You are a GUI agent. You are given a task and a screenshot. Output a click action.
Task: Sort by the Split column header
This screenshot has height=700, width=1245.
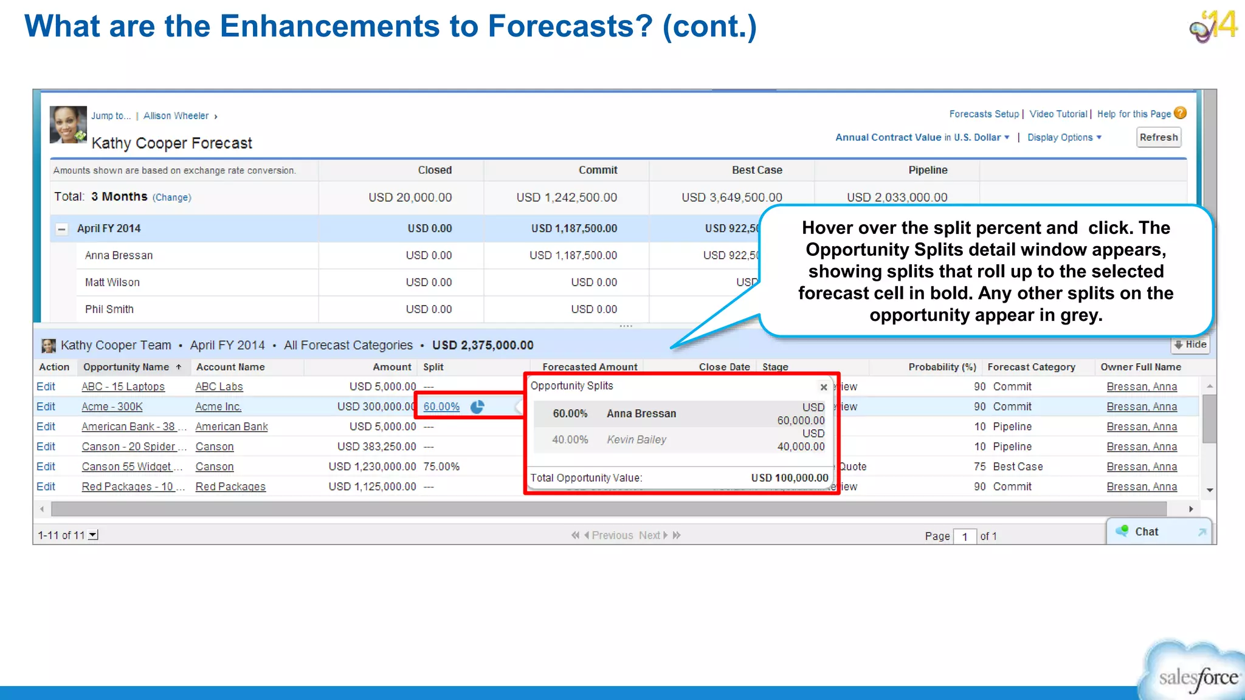(433, 367)
